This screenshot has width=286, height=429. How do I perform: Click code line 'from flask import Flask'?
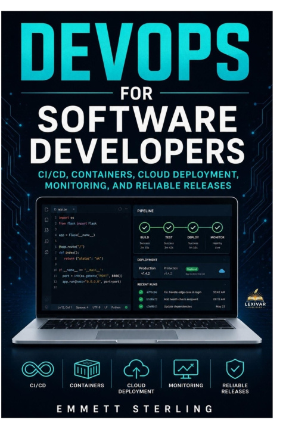click(77, 223)
